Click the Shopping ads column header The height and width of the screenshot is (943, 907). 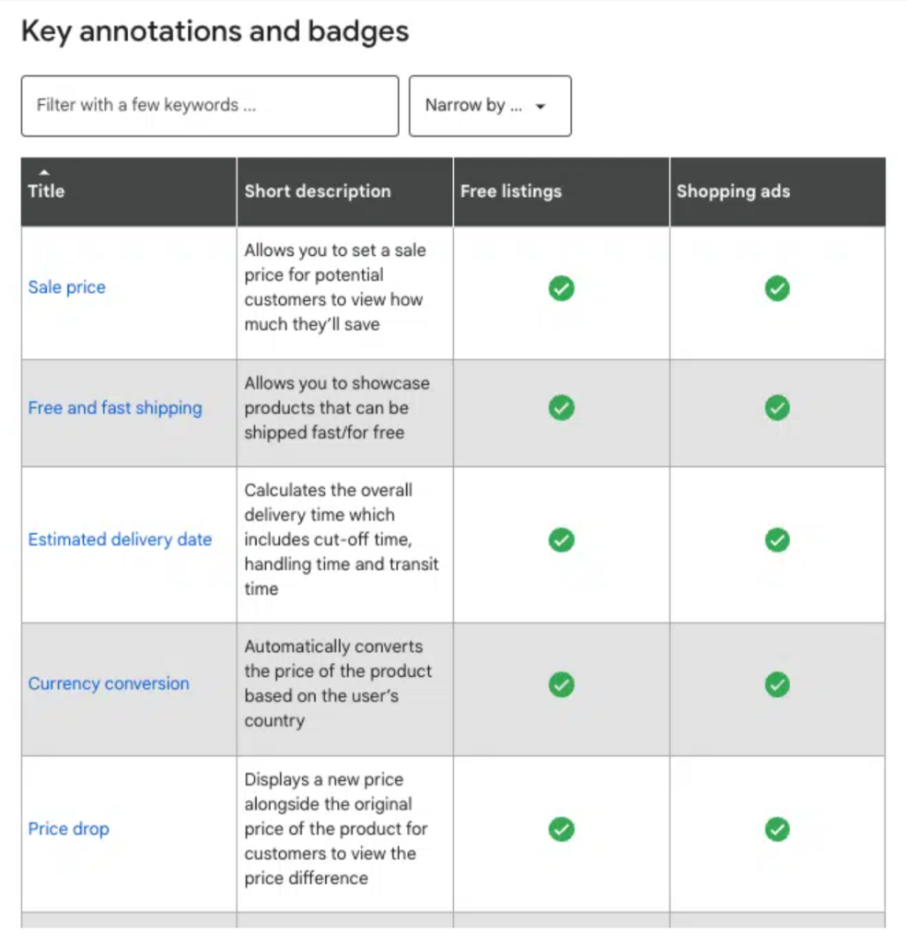(733, 192)
